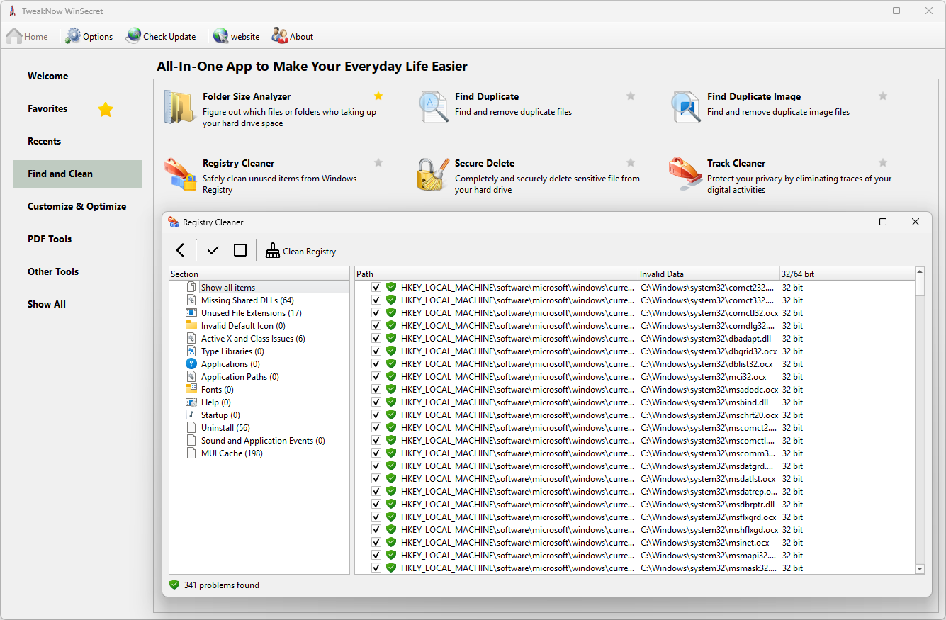
Task: Open the Folder Size Analyzer tool icon
Action: 180,108
